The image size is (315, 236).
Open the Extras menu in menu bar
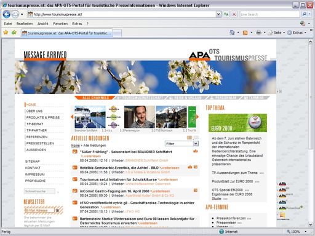click(77, 24)
